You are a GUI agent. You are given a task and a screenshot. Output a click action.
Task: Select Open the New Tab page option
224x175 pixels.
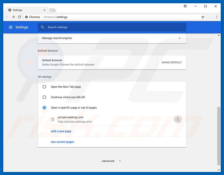[x=45, y=87]
